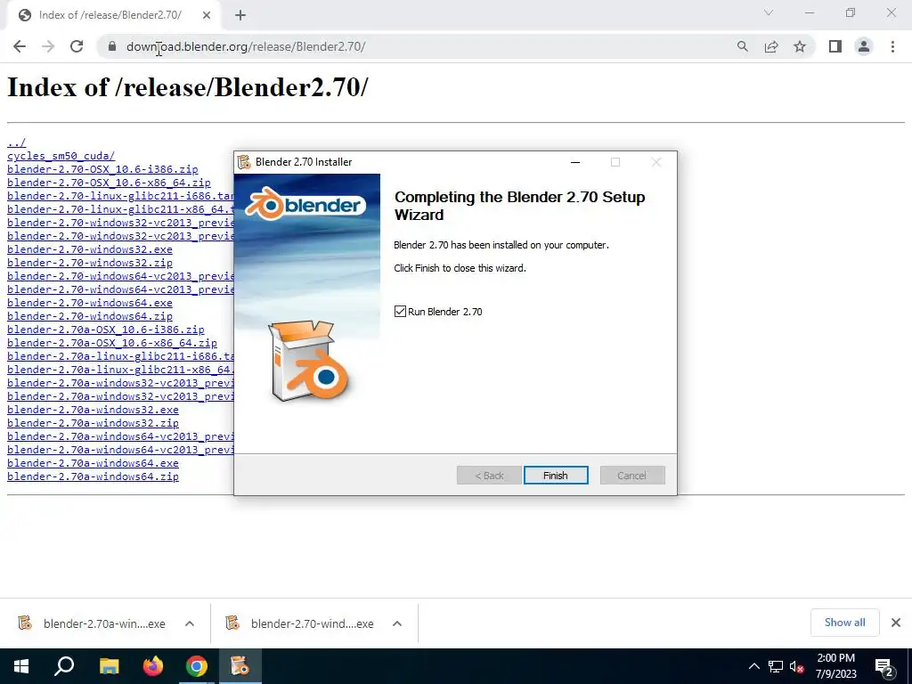Download blender-2.70a-windows32.zip
912x684 pixels.
[93, 423]
